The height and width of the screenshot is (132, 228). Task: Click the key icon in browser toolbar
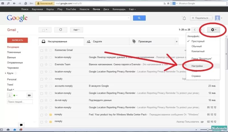point(31,3)
